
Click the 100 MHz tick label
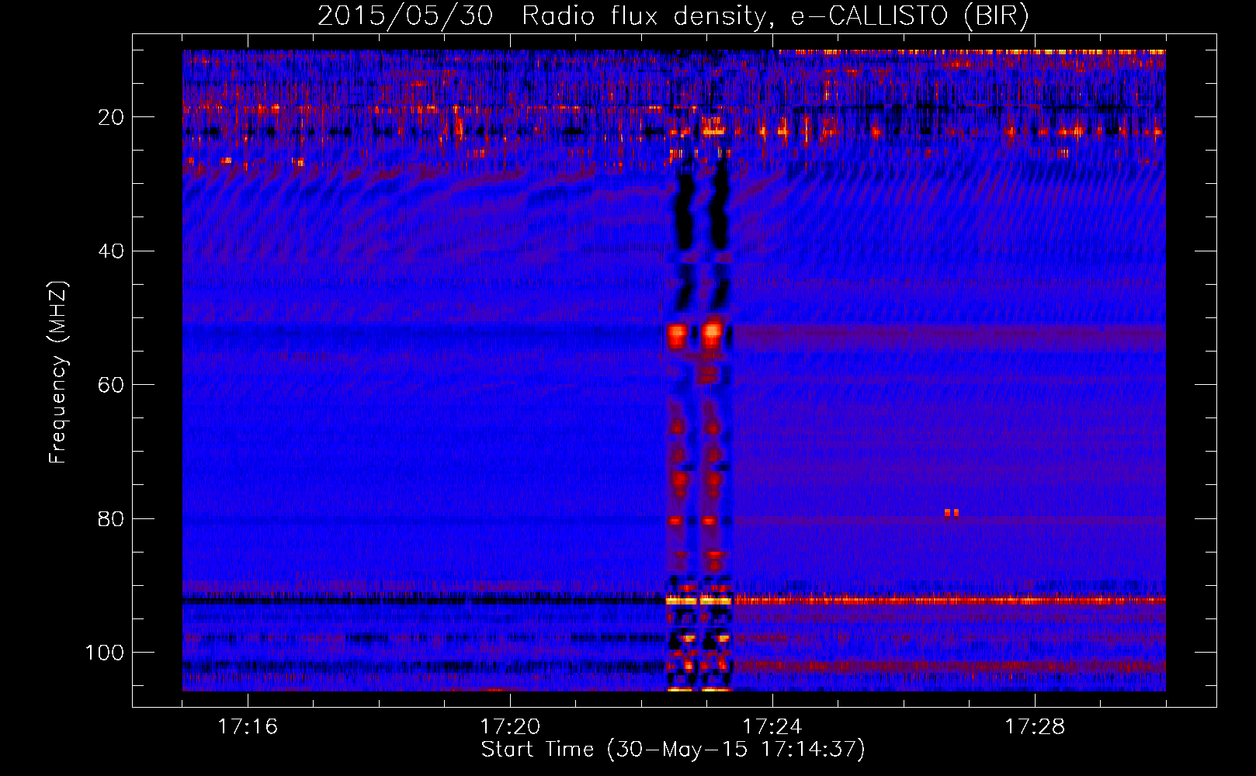pos(105,653)
